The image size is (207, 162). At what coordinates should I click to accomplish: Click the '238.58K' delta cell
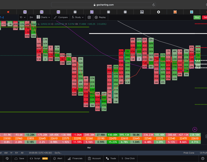[195, 135]
